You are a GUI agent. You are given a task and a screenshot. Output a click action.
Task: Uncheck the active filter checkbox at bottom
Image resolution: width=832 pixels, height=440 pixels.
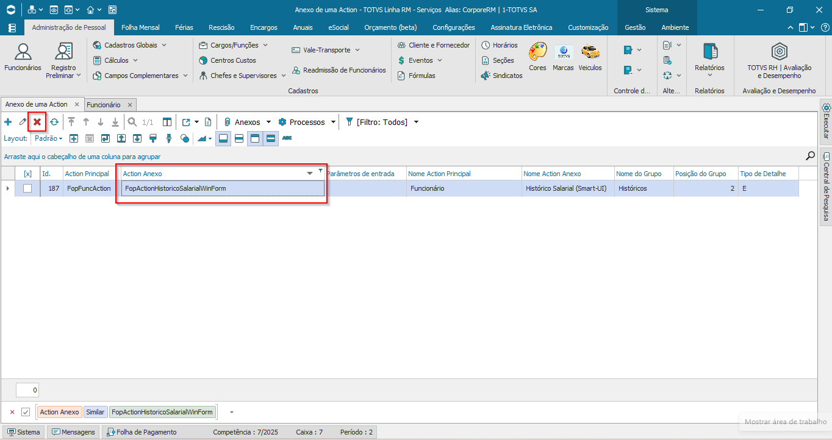click(x=26, y=412)
